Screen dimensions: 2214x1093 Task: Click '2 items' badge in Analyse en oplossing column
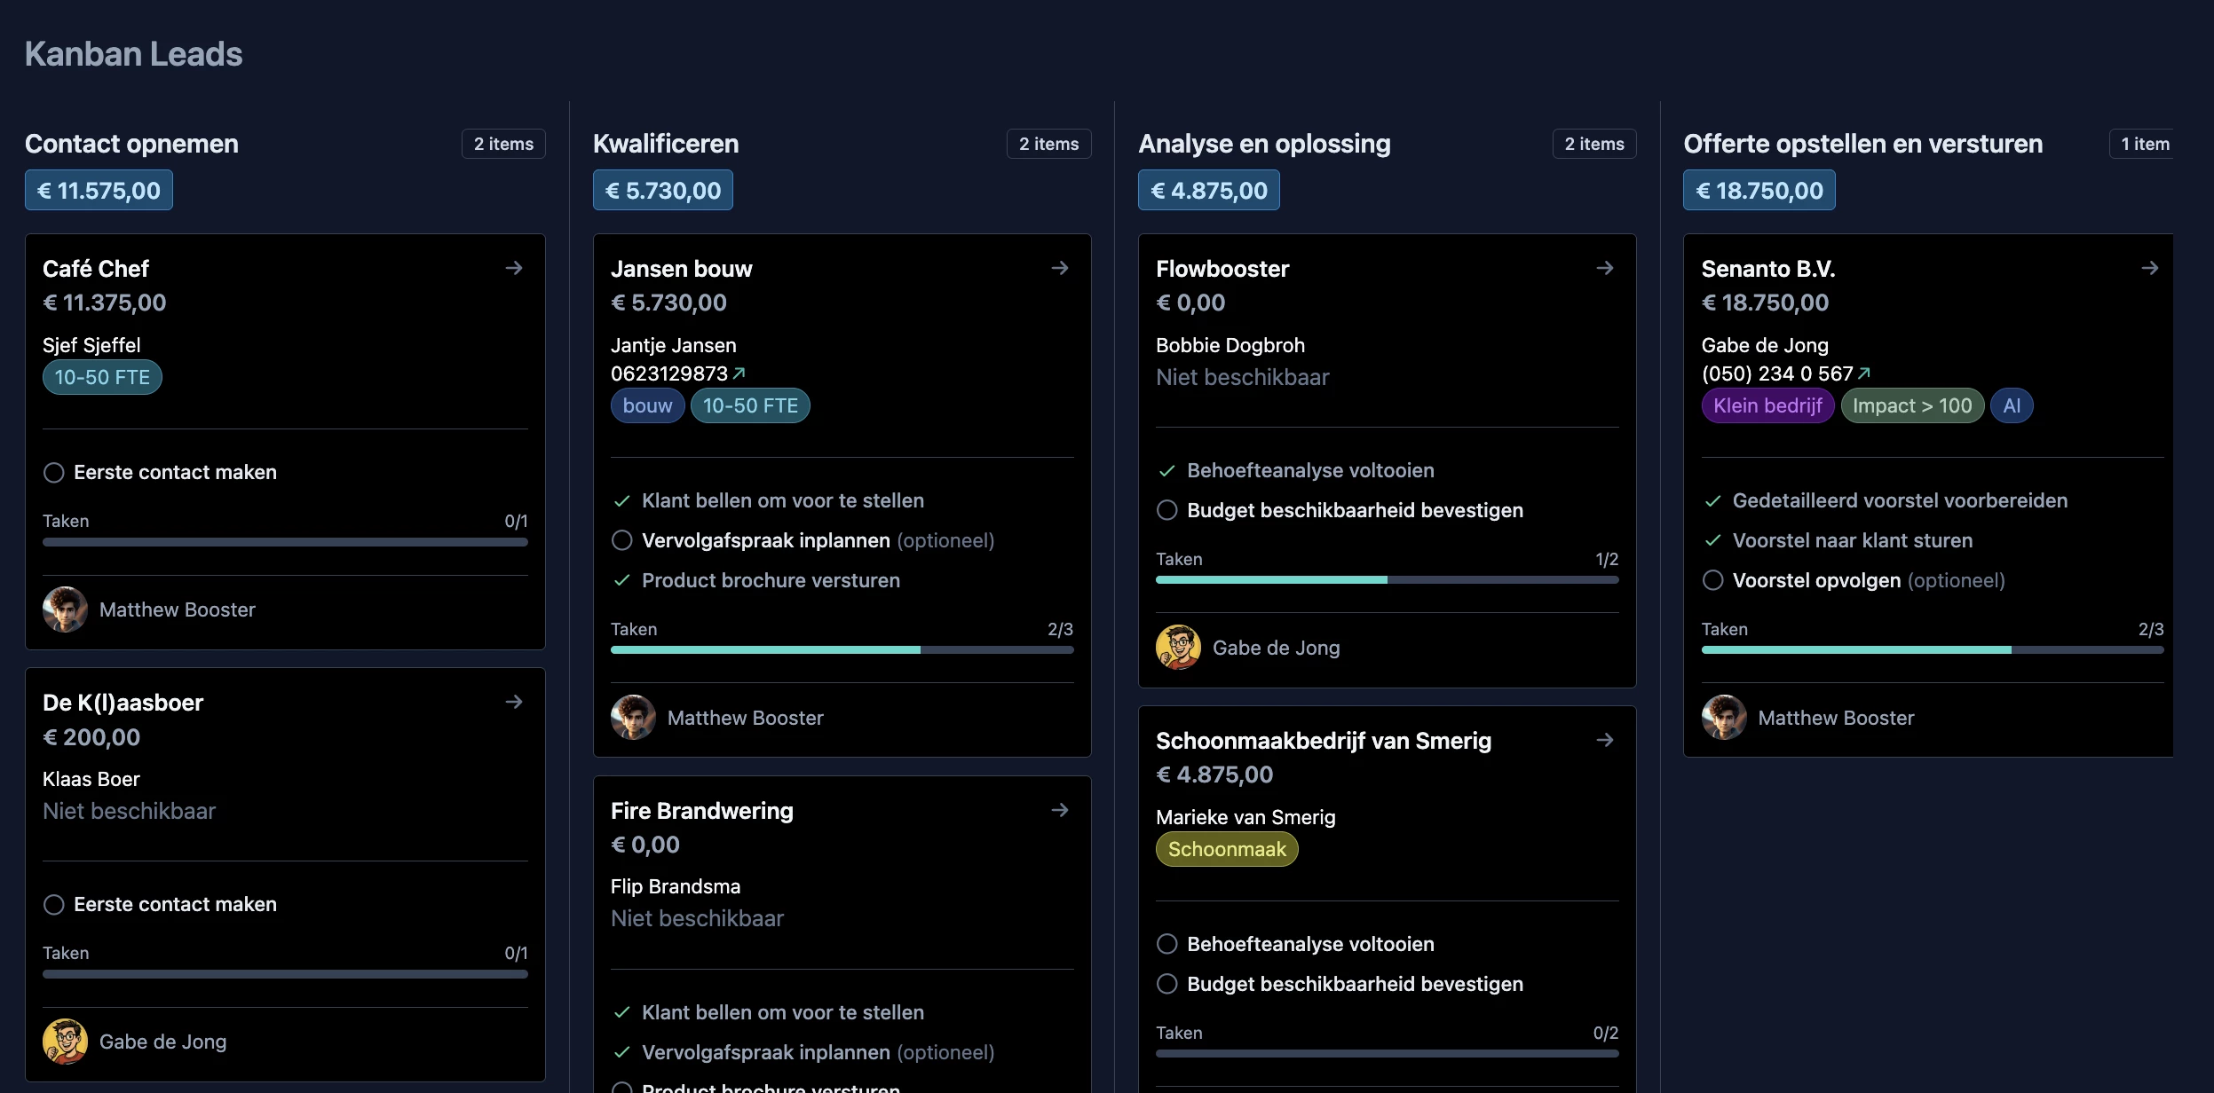click(x=1594, y=144)
